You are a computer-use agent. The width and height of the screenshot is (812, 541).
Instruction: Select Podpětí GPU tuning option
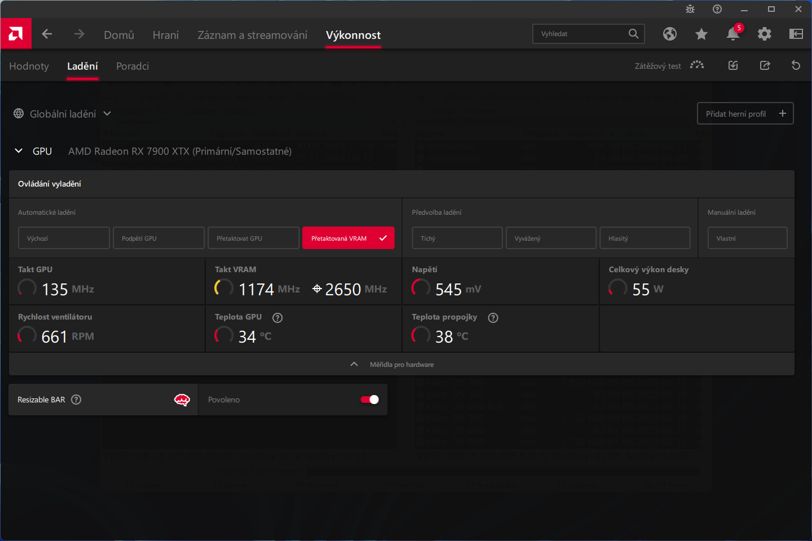158,238
